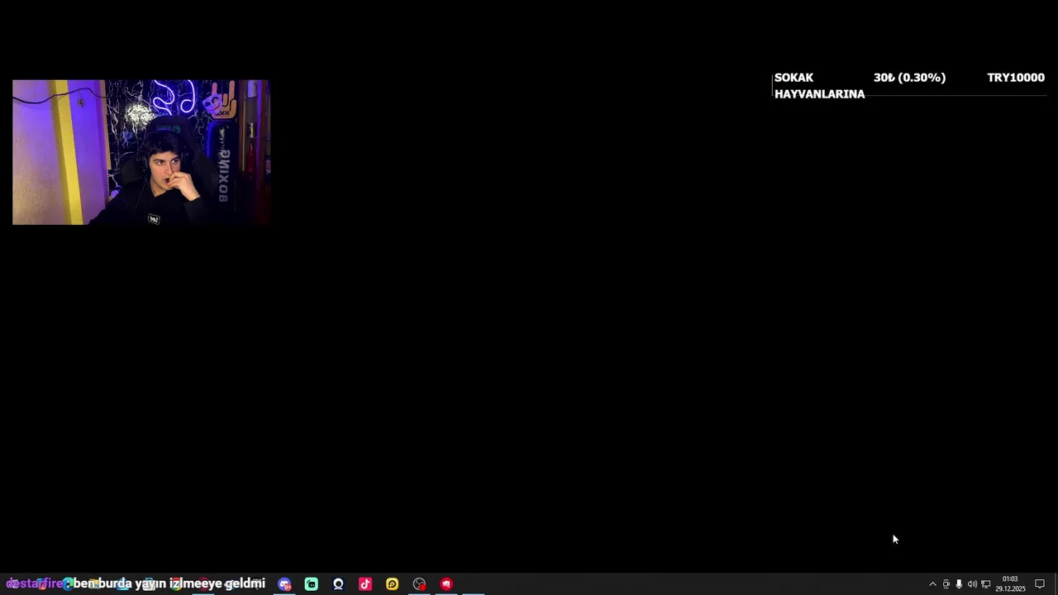The image size is (1058, 595).
Task: Open the volume control tray icon
Action: 972,584
